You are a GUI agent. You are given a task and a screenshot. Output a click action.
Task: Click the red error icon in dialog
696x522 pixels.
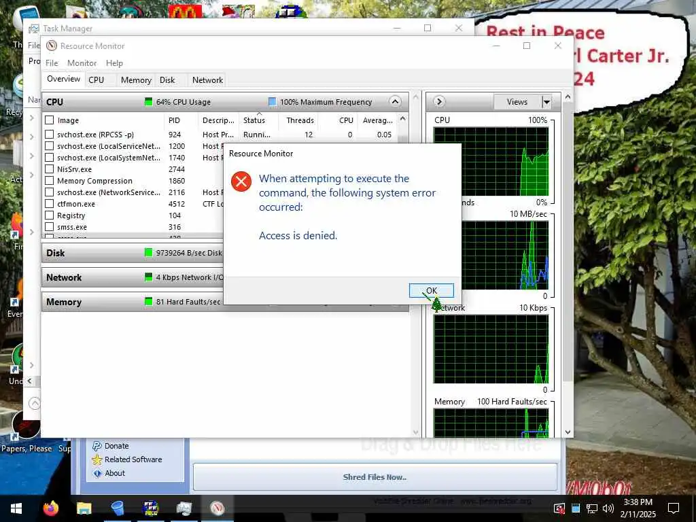click(x=241, y=181)
